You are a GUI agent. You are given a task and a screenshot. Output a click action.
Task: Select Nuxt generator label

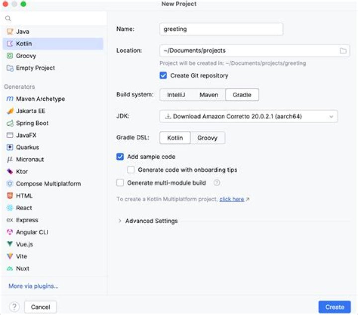tap(22, 268)
